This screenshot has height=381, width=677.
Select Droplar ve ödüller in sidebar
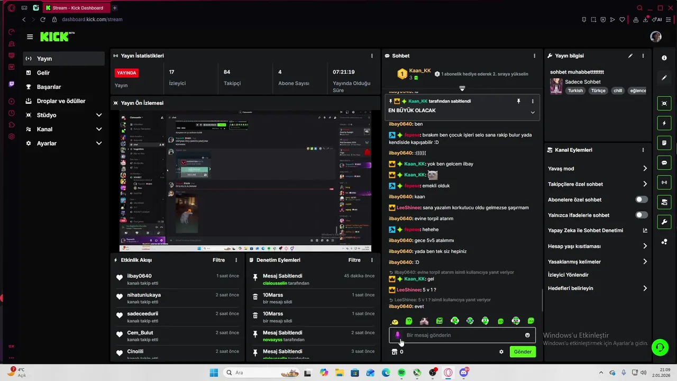63,101
